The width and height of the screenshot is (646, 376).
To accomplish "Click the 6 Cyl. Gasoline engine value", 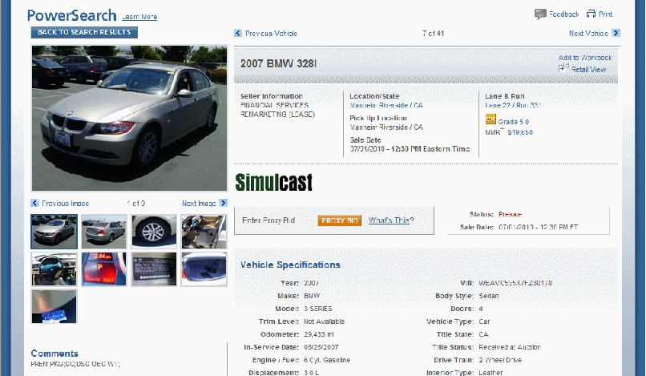I will pos(327,360).
